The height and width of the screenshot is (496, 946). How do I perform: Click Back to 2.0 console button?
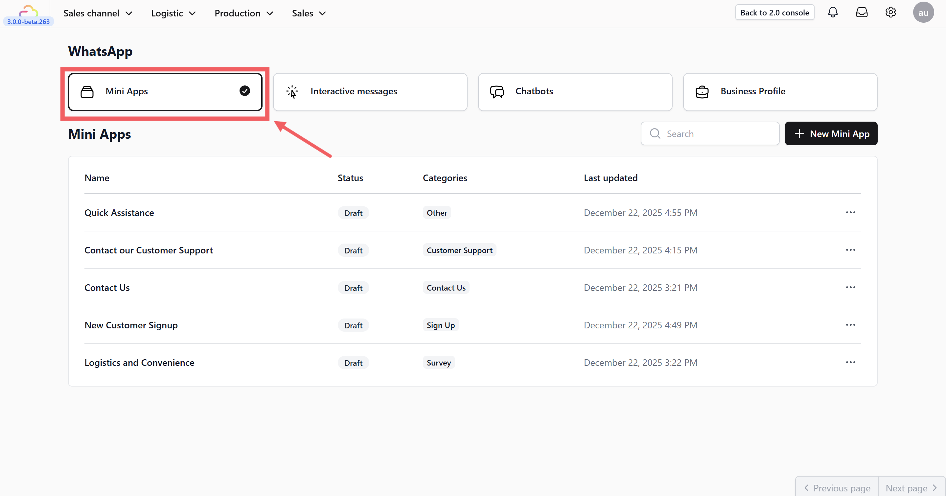pos(774,12)
